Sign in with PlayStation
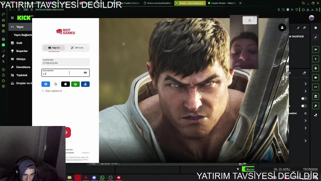Screen dimensions: 321x181 click(x=85, y=84)
